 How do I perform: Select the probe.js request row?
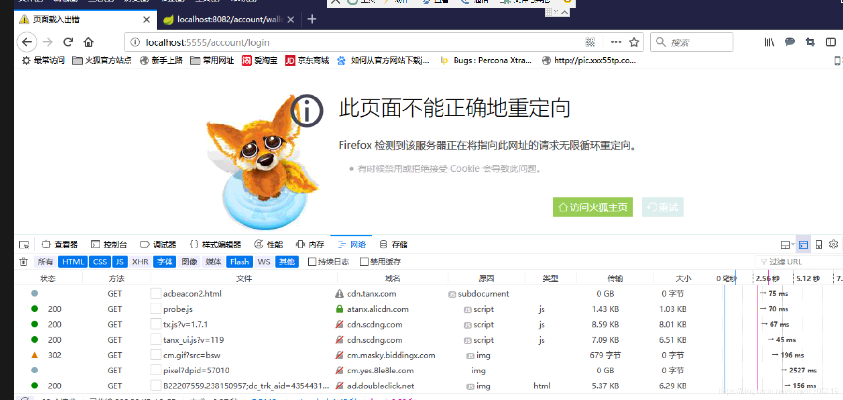(428, 309)
